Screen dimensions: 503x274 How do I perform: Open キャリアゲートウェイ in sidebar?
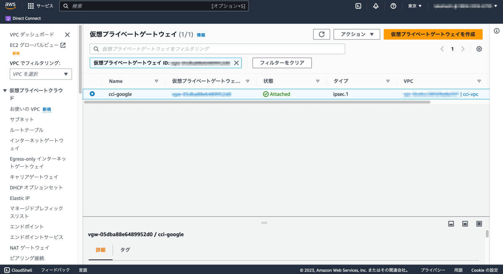(34, 177)
